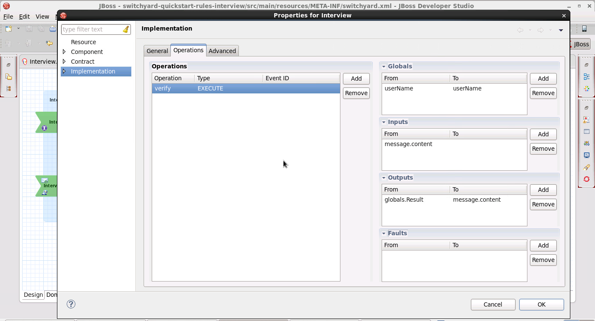Select the Operations tab
Image resolution: width=595 pixels, height=321 pixels.
click(188, 50)
